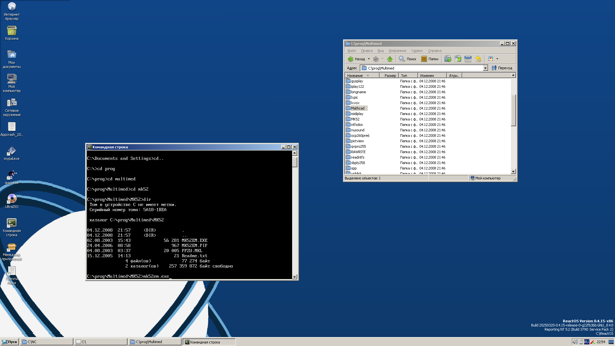Select the MK52 folder in list
The height and width of the screenshot is (346, 615).
[355, 119]
